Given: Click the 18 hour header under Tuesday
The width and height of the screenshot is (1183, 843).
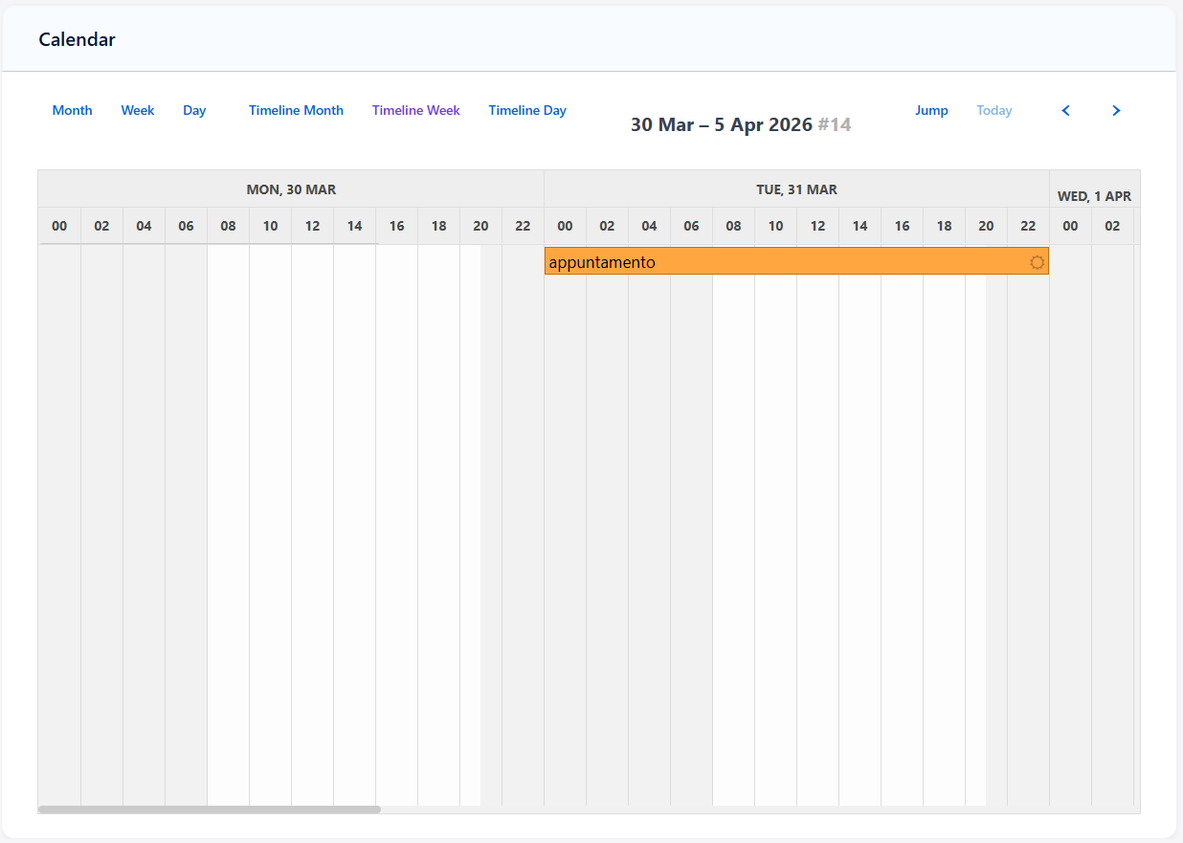Looking at the screenshot, I should 944,227.
